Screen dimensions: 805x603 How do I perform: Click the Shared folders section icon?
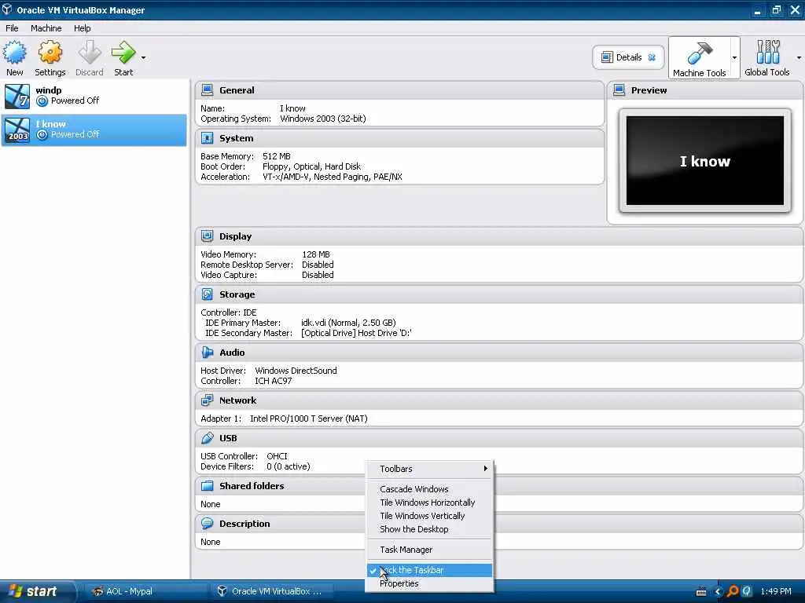pos(207,486)
